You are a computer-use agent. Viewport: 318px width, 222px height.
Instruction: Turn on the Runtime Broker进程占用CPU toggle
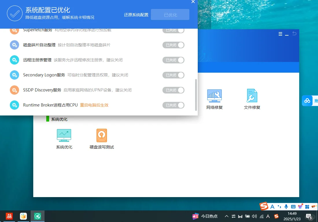[173, 105]
